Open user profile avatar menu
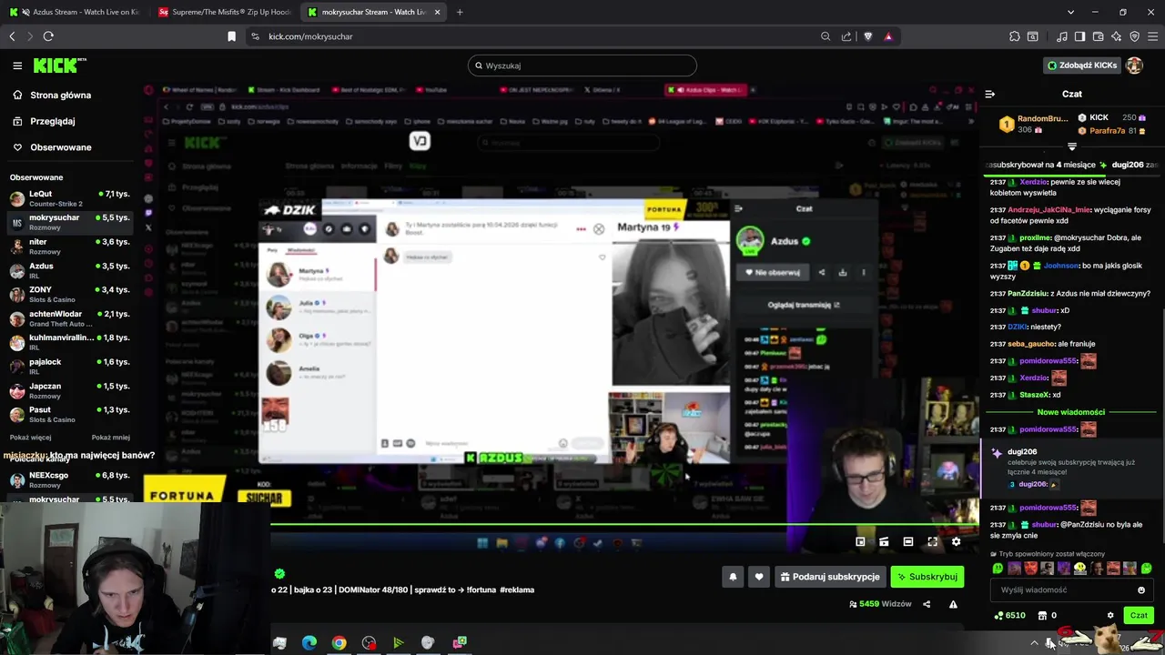This screenshot has height=655, width=1165. coord(1134,65)
